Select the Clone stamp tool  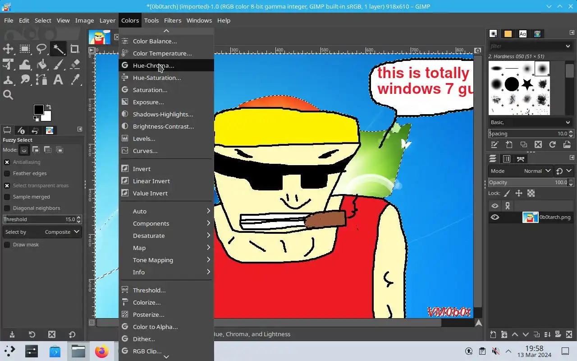coord(8,80)
